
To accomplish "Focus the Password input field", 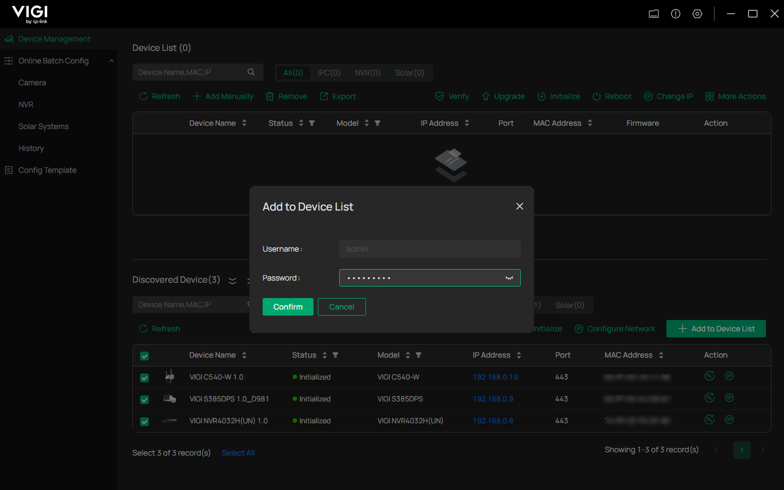I will click(421, 278).
